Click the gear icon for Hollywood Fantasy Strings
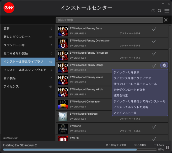The height and width of the screenshot is (153, 172). pos(164,65)
